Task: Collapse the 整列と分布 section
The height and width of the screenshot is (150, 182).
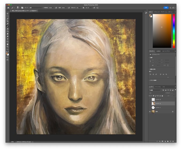Action: point(149,69)
